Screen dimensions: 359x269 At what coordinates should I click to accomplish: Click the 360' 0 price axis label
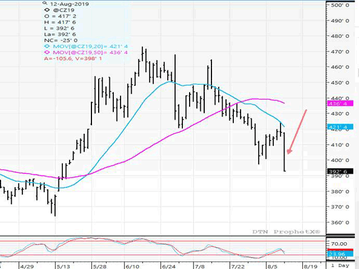340,222
